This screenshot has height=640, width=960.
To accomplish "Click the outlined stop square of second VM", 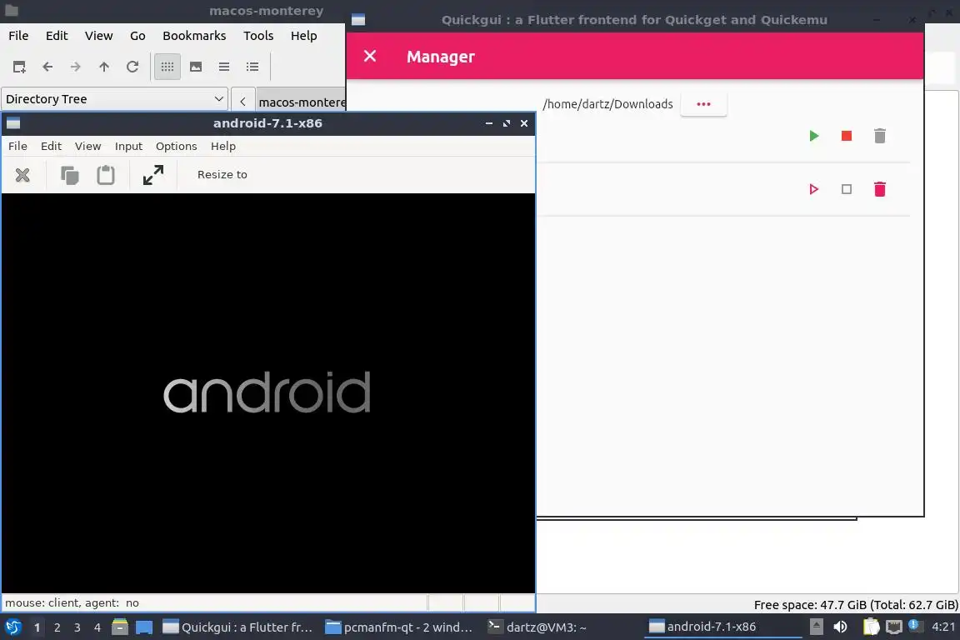I will click(847, 189).
